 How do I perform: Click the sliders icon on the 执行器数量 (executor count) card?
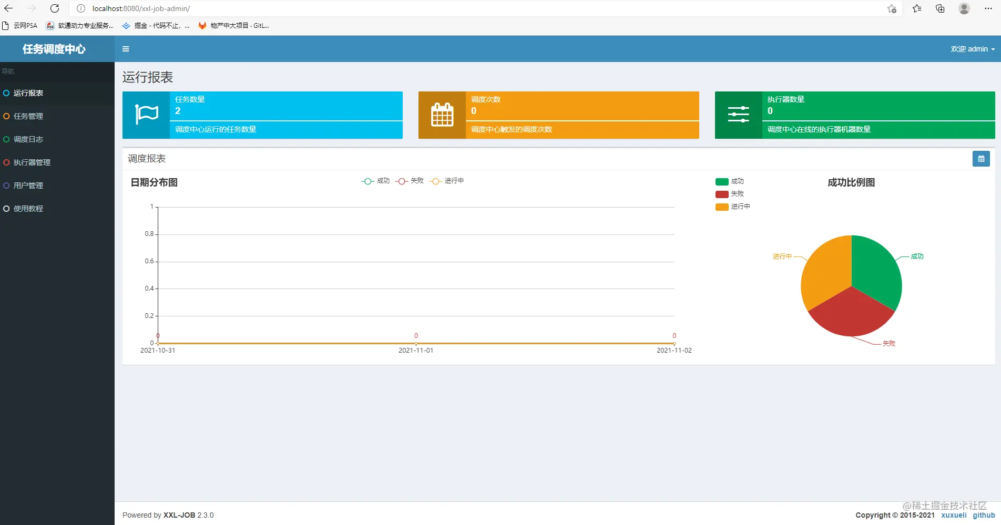pyautogui.click(x=739, y=115)
